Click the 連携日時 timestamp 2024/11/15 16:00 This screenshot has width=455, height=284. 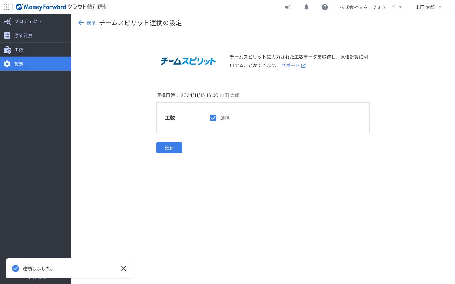[x=199, y=95]
